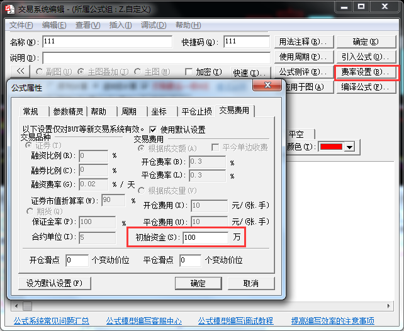This screenshot has width=404, height=331.
Task: Click the 平仓滑点 input field
Action: 191,260
